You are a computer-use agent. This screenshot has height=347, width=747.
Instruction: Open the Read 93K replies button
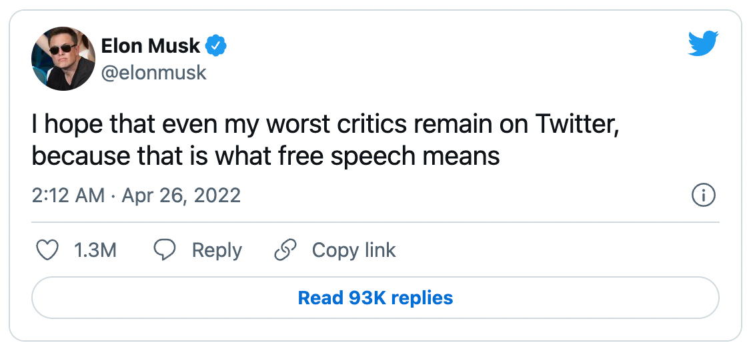point(375,298)
